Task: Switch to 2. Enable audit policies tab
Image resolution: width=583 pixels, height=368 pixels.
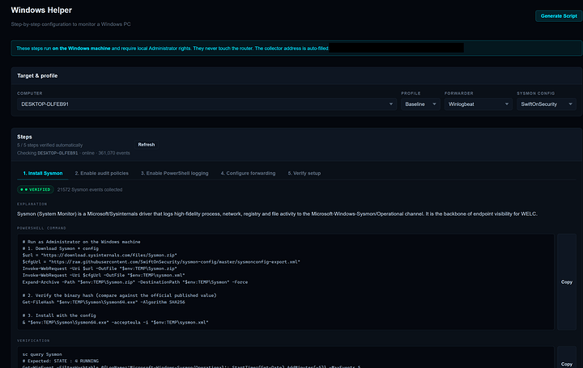Action: pos(101,173)
